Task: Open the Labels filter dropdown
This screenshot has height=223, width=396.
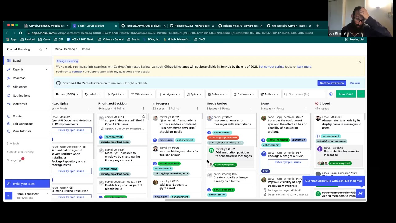Action: pos(93,94)
